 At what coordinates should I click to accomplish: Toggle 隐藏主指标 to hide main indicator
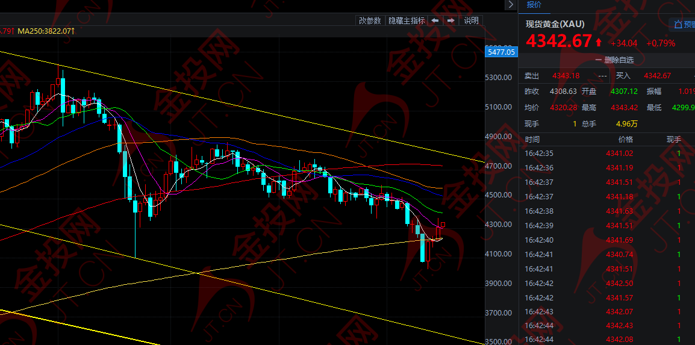click(407, 20)
